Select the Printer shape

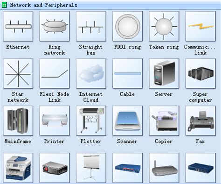[x=55, y=121]
